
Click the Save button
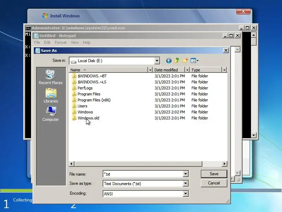tap(214, 174)
